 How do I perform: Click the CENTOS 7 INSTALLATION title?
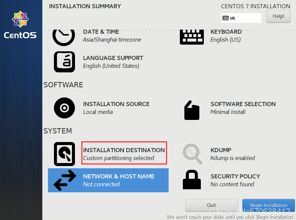tap(256, 6)
